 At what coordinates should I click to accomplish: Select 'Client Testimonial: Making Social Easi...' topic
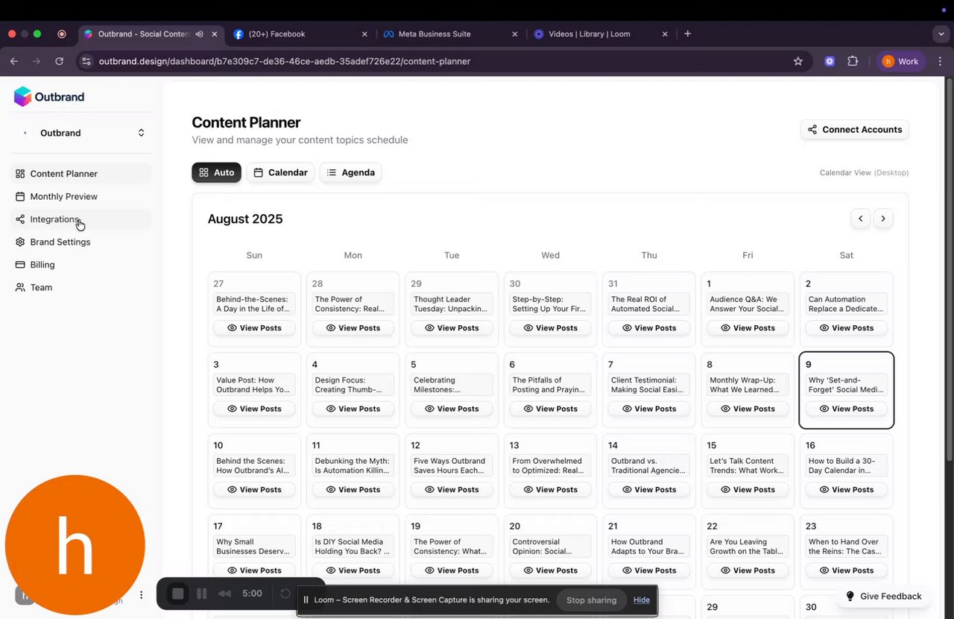coord(649,385)
